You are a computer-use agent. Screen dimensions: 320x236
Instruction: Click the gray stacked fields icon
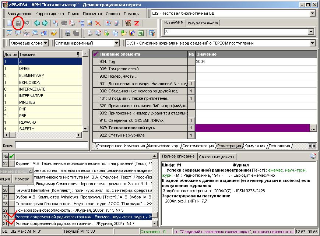tap(64, 23)
